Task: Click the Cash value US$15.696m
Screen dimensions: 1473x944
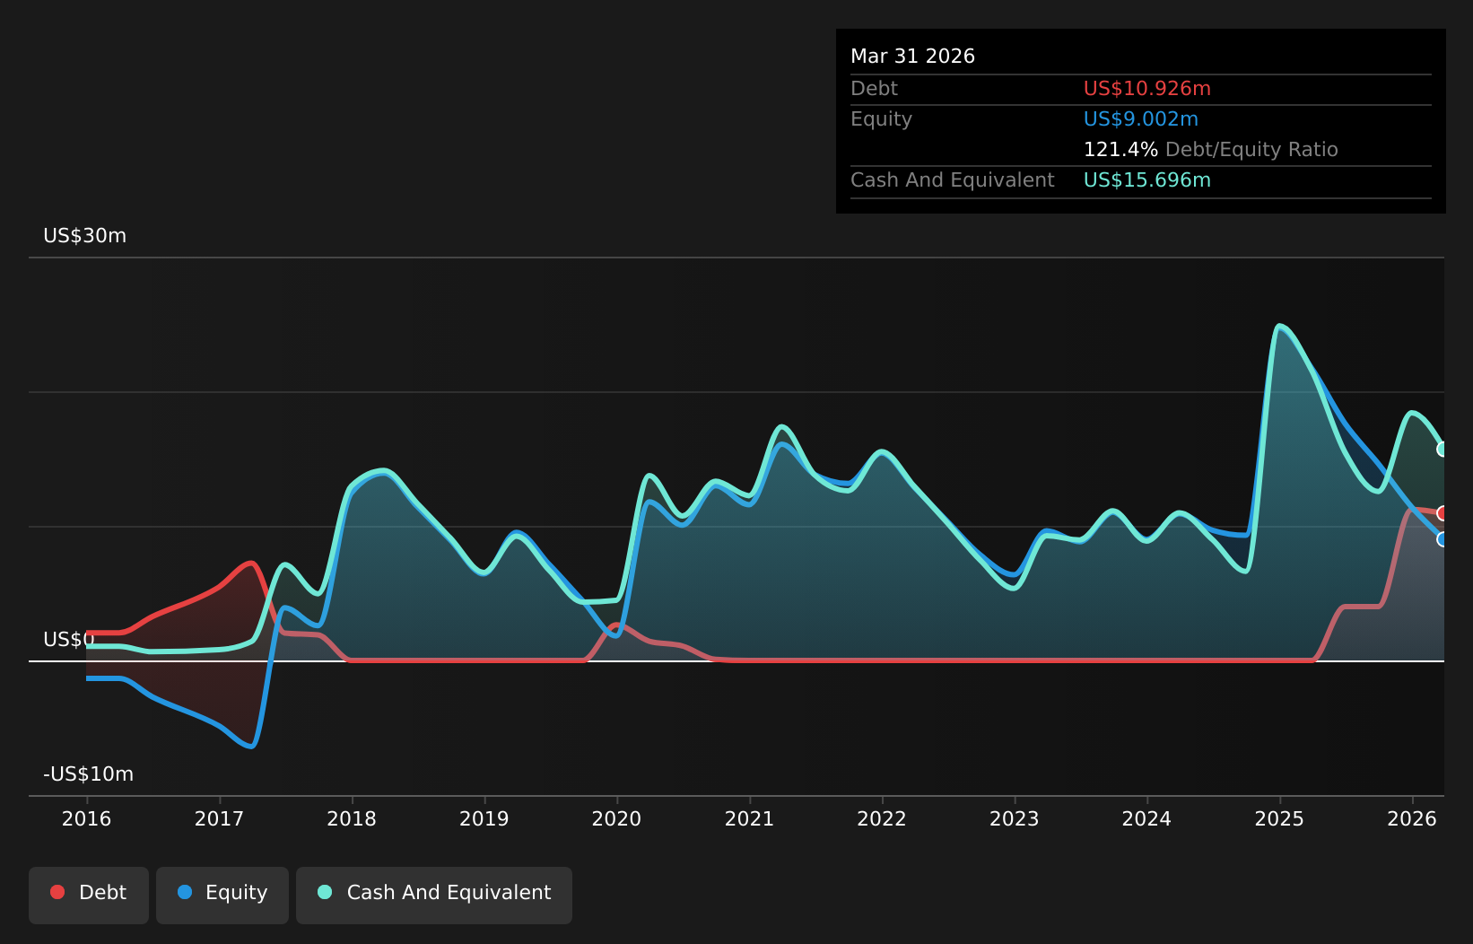Action: 1147,180
